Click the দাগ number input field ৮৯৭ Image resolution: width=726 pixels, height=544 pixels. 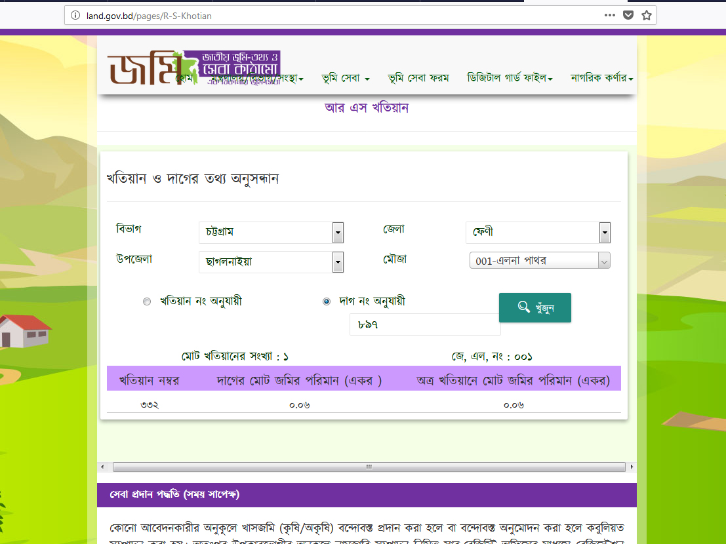pyautogui.click(x=425, y=324)
